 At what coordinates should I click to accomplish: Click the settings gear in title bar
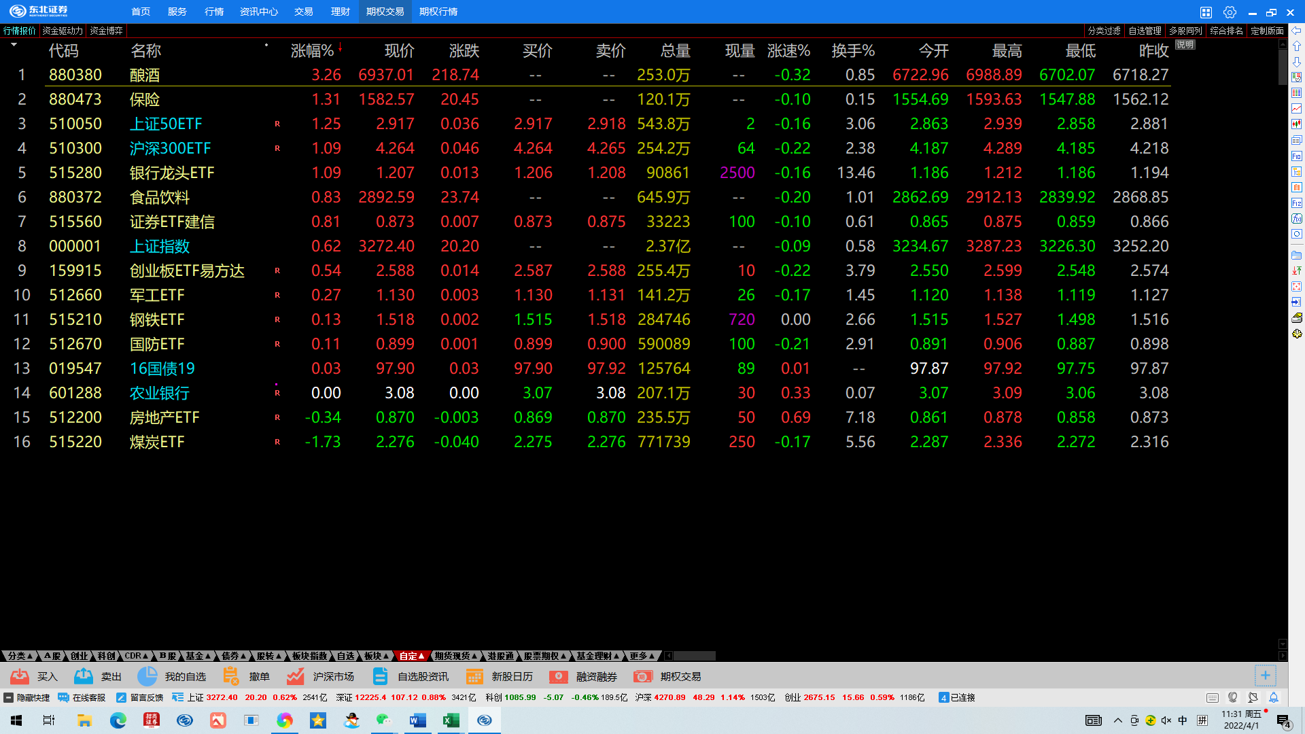(1230, 12)
